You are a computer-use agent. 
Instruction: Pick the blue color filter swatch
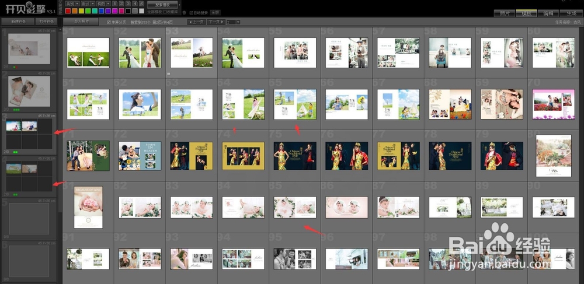101,10
